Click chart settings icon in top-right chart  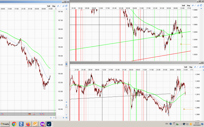(x=198, y=6)
